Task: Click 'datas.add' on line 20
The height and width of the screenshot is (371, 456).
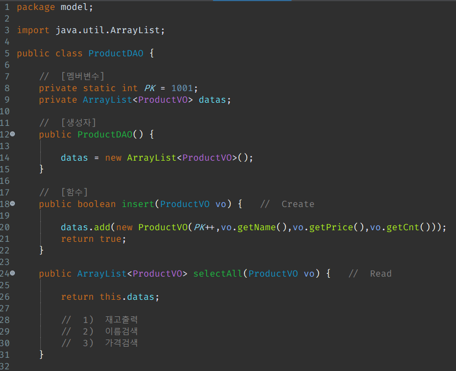Action: pos(86,227)
